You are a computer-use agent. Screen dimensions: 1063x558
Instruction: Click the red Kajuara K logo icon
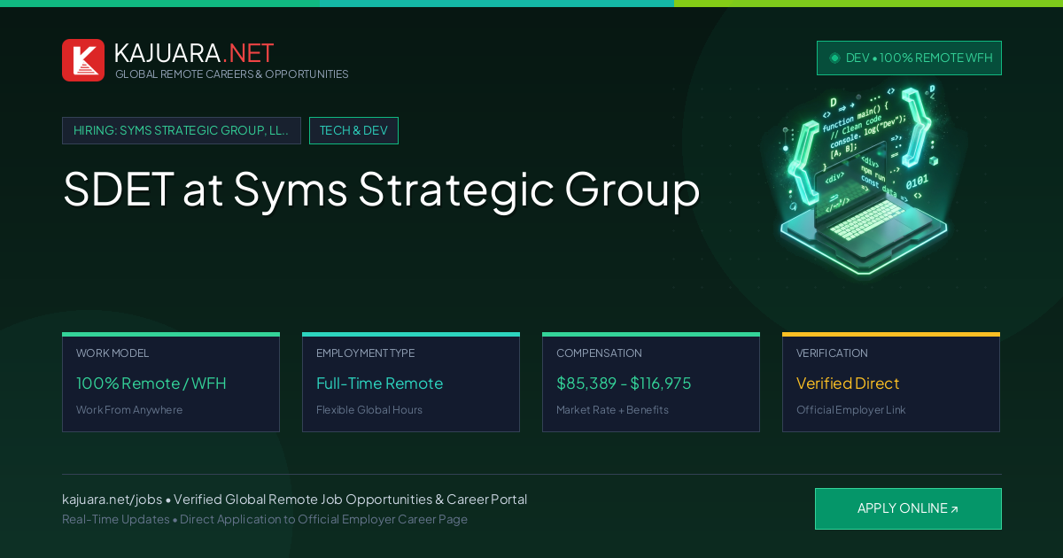pyautogui.click(x=83, y=60)
